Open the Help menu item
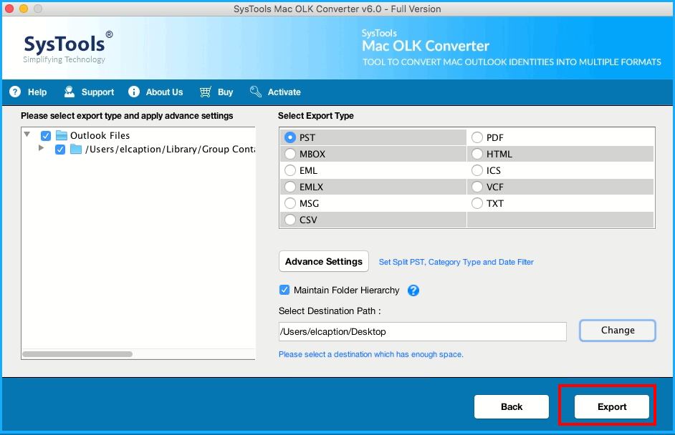The height and width of the screenshot is (435, 675). [x=37, y=92]
